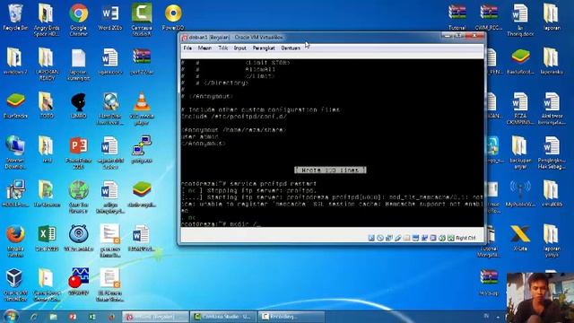Click the optical disk status icon
Screen dimensions: 574x323
point(380,238)
